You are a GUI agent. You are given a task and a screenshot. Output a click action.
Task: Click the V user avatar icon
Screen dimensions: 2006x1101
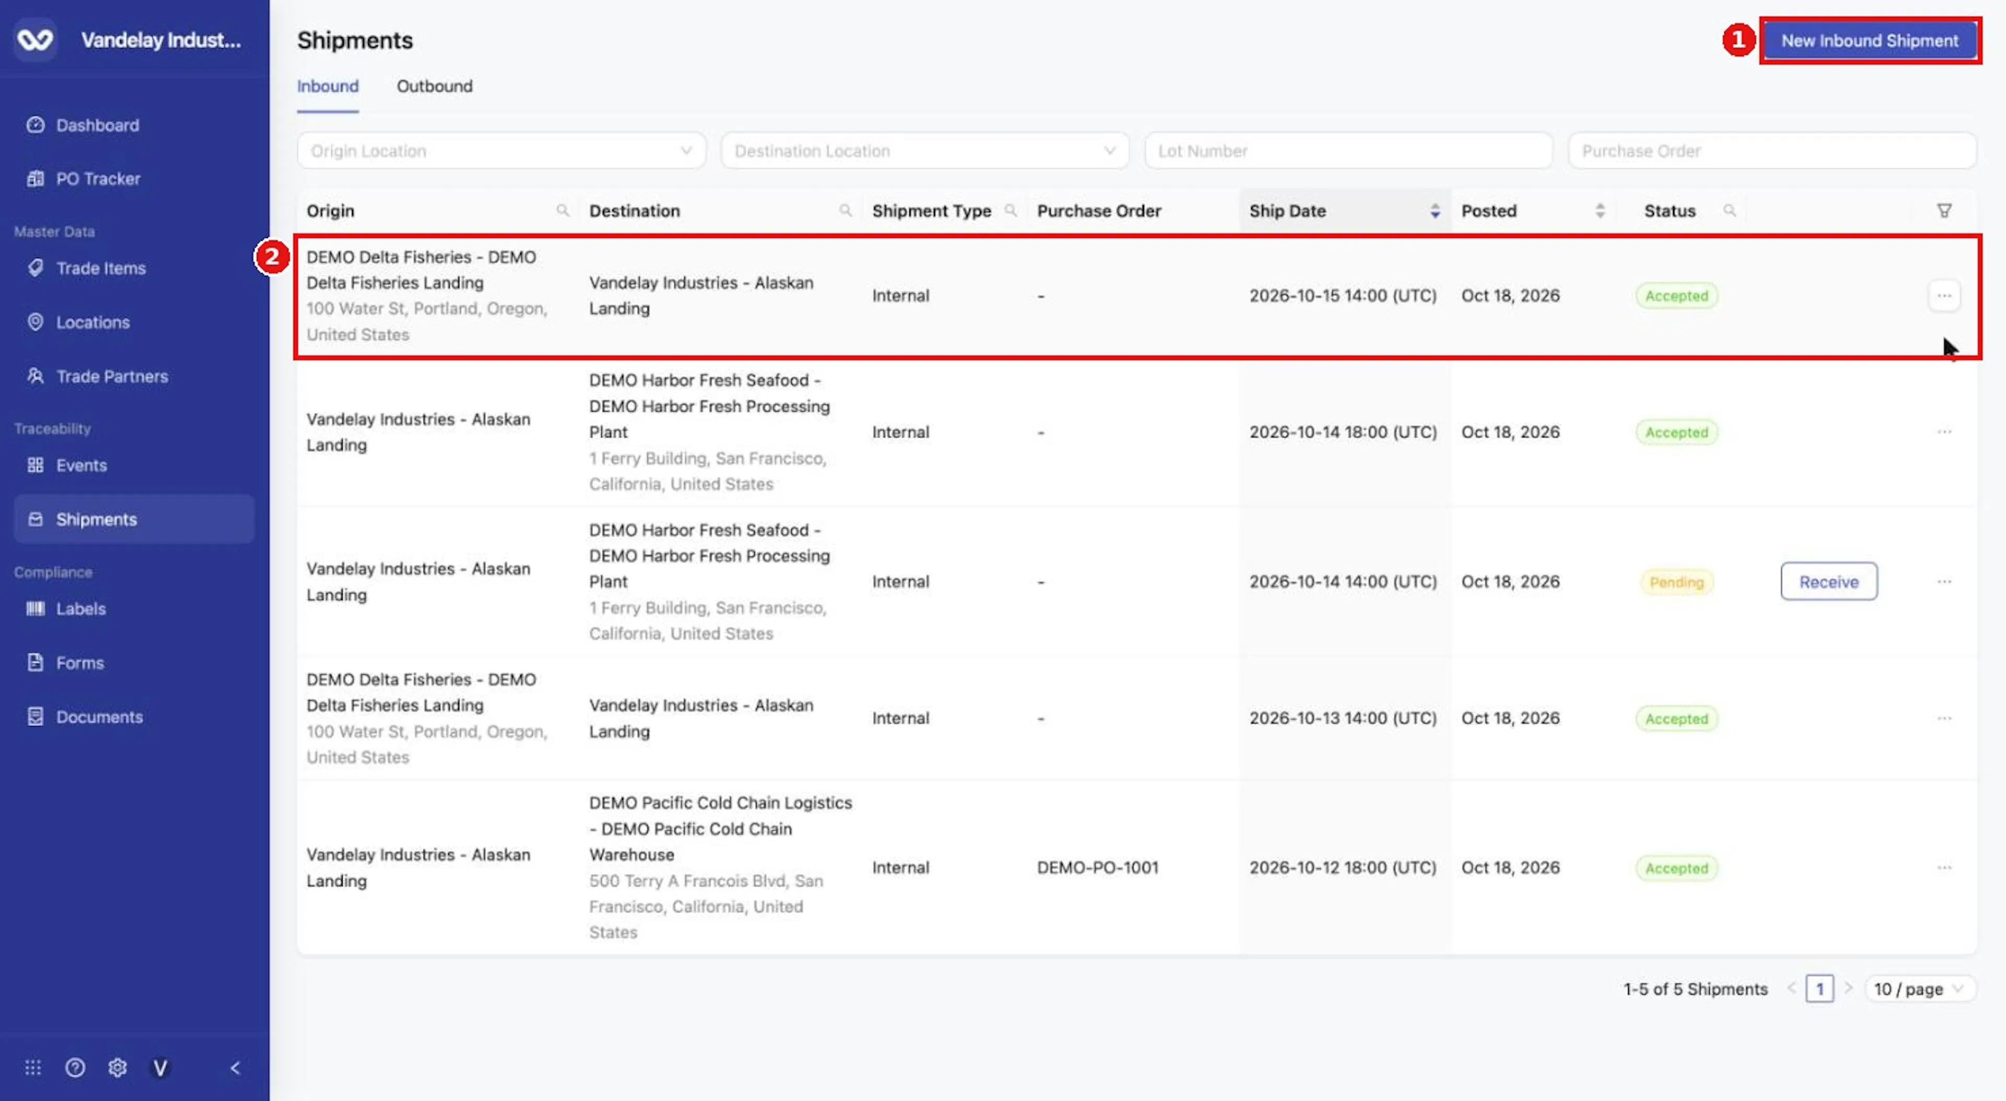click(160, 1068)
